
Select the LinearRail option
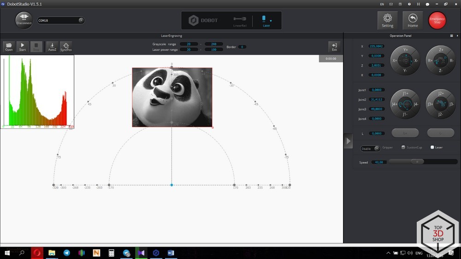coord(240,21)
